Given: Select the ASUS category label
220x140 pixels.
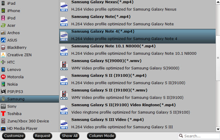Looking at the screenshot, I should pyautogui.click(x=12, y=40).
